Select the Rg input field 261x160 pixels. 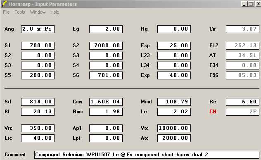[174, 29]
